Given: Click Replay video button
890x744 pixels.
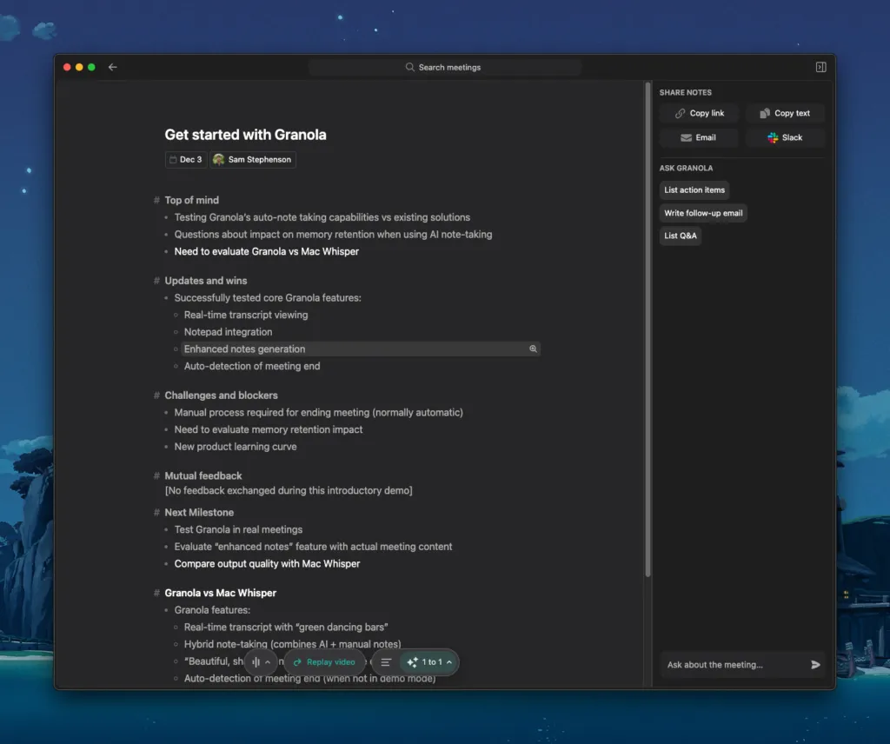Looking at the screenshot, I should 324,661.
